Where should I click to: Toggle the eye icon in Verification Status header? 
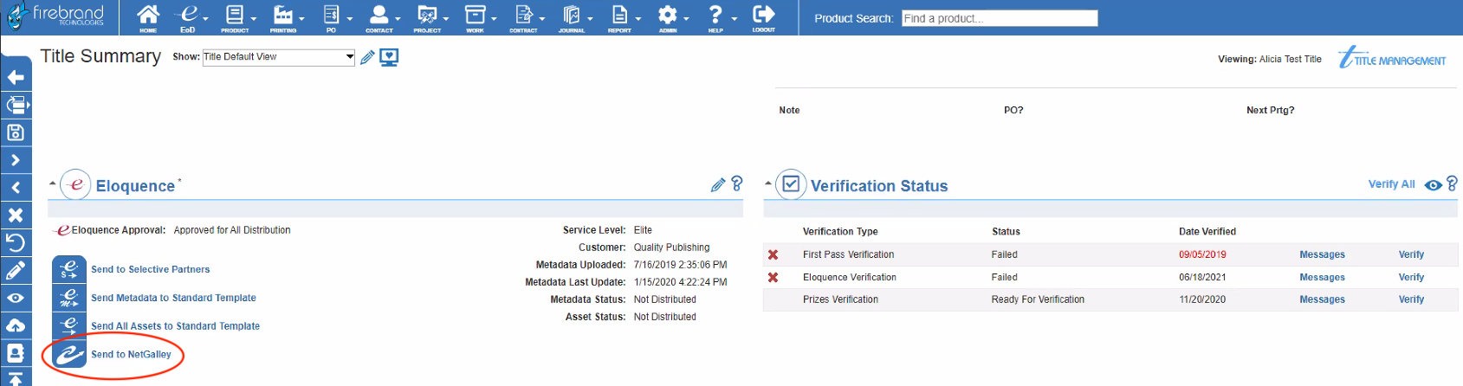pos(1433,185)
